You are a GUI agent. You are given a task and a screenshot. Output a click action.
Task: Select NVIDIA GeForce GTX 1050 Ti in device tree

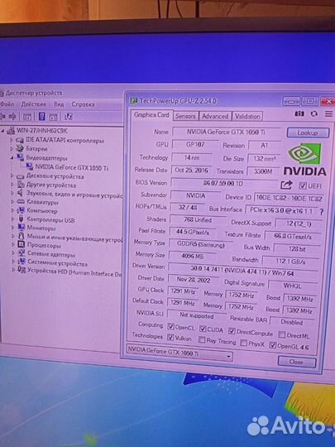[x=71, y=167]
